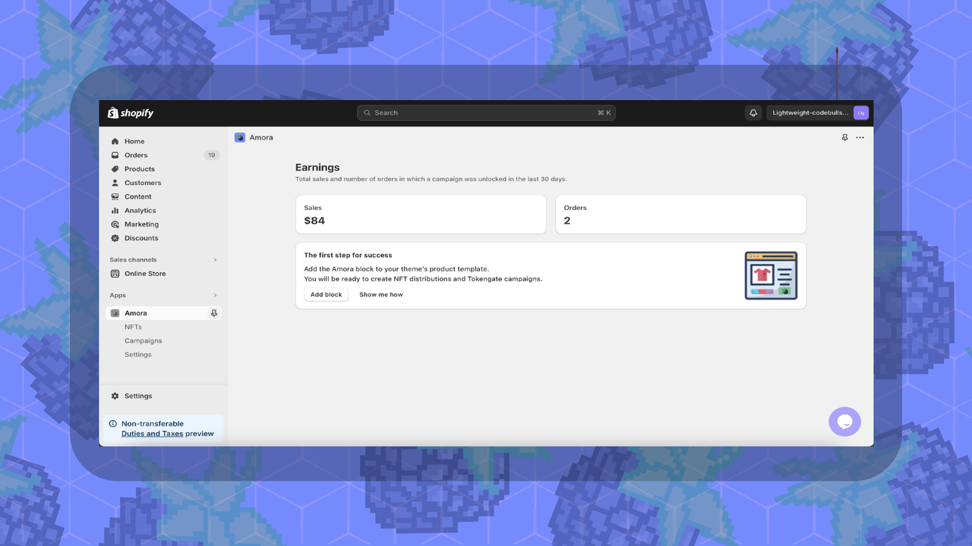Click the Sales channels label

133,260
